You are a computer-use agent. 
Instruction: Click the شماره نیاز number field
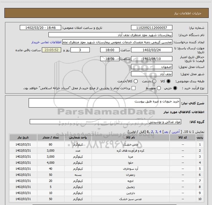[151, 28]
